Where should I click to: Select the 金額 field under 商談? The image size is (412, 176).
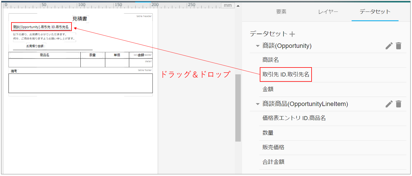[x=268, y=89]
